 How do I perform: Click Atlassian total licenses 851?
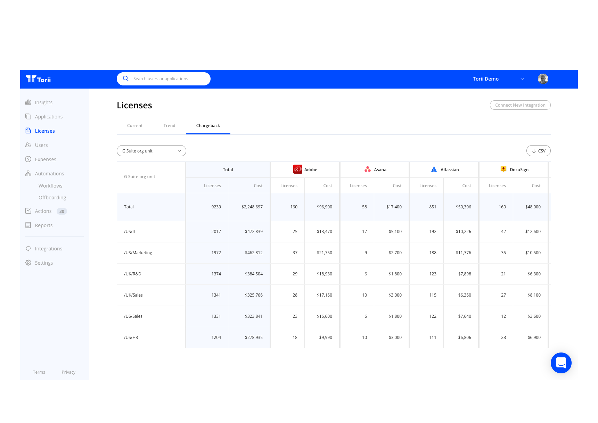pos(433,207)
